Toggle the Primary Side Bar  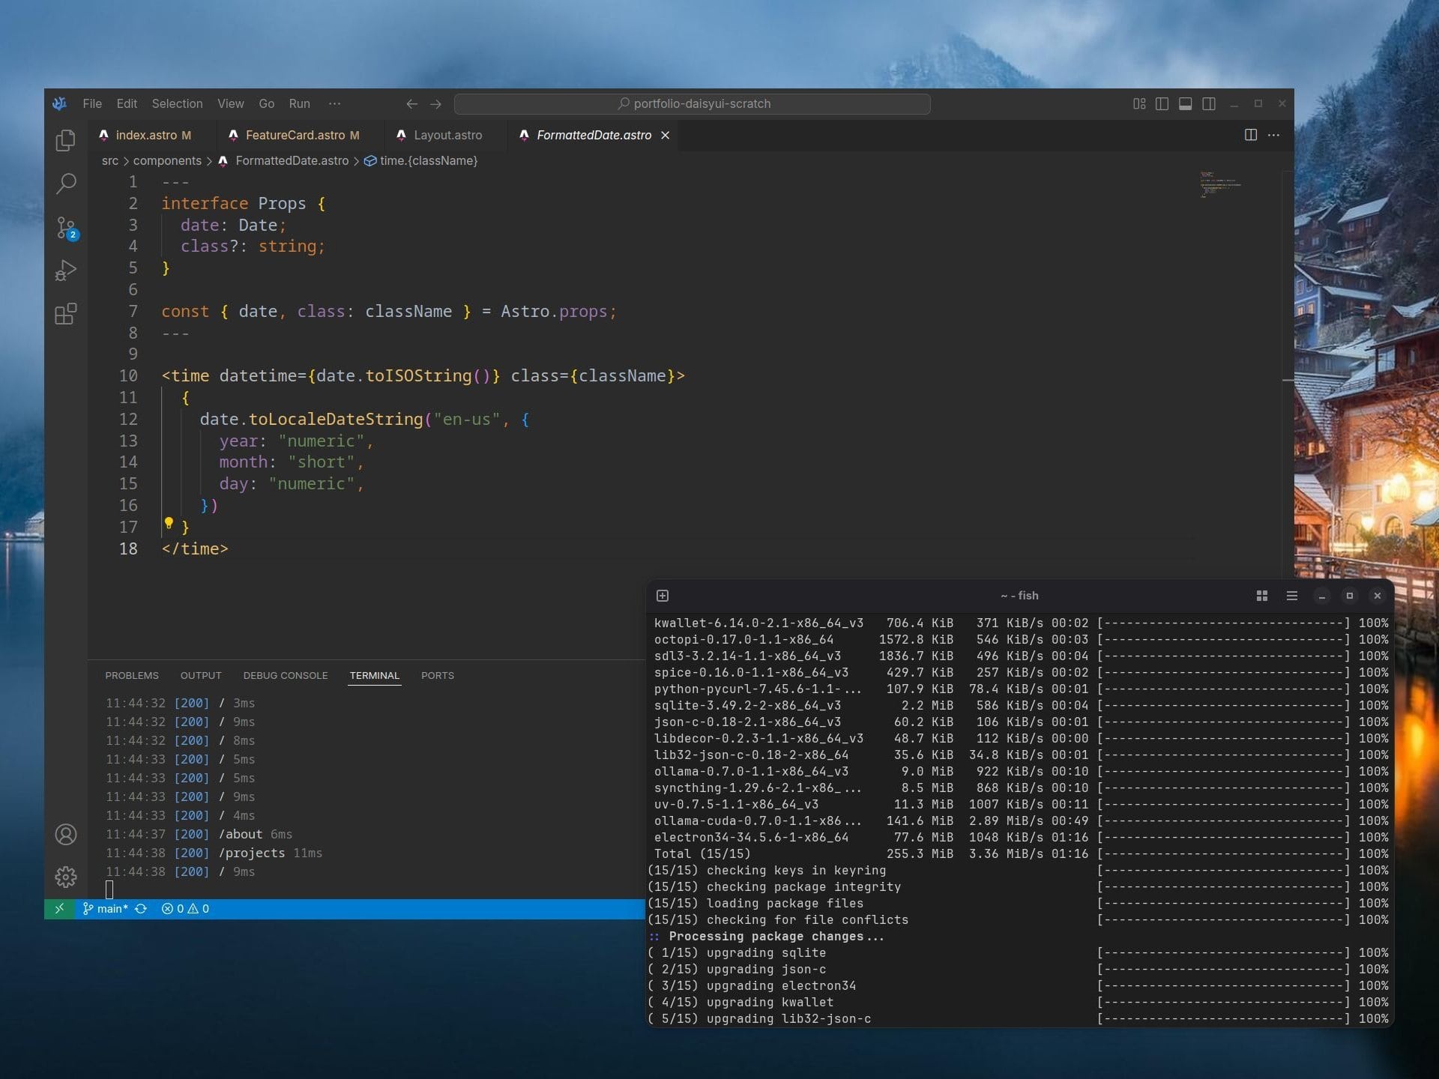click(x=1162, y=103)
